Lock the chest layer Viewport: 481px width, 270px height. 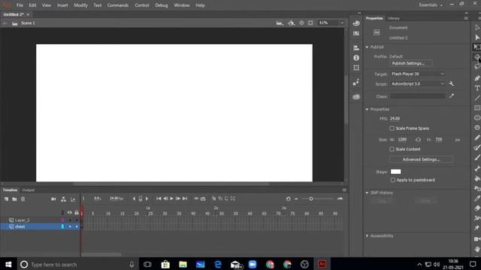(77, 226)
